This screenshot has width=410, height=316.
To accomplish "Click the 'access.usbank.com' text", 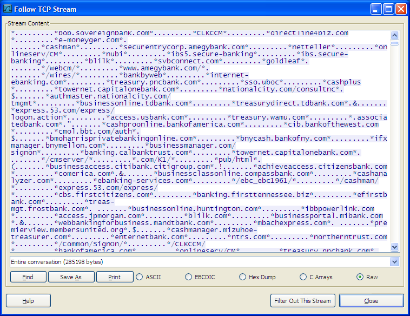I will (147, 117).
